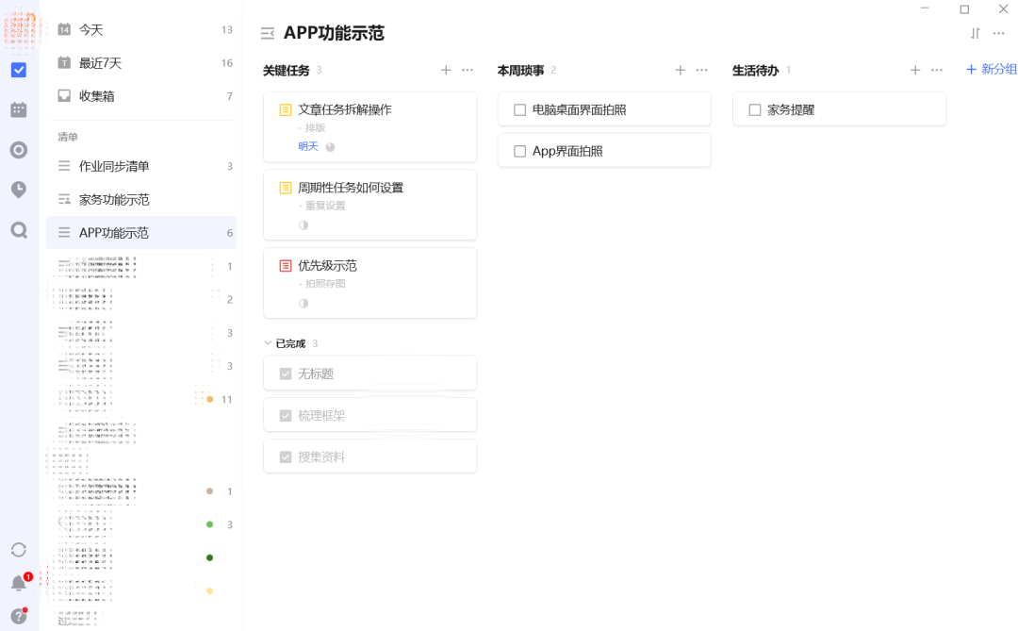The width and height of the screenshot is (1018, 631).
Task: Click the sort icon at top right
Action: pos(976,33)
